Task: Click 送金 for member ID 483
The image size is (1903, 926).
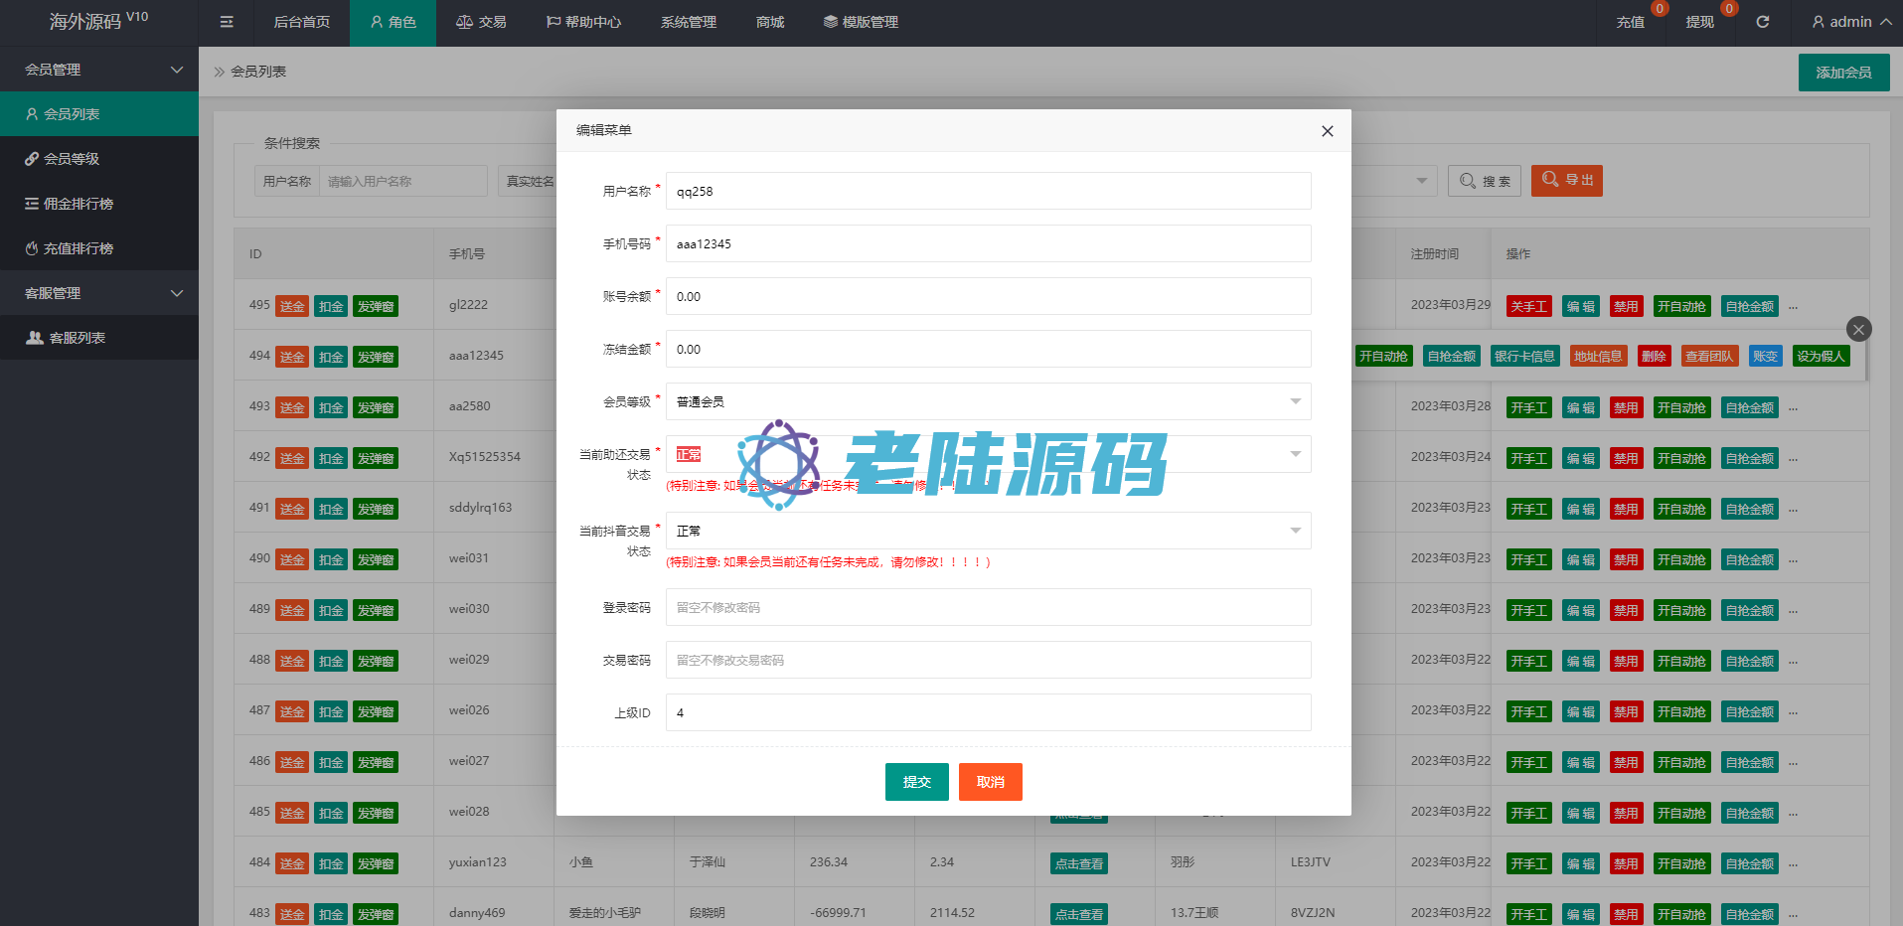Action: click(292, 914)
